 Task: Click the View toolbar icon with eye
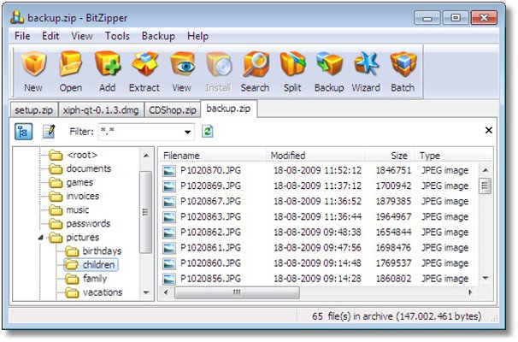[x=182, y=71]
